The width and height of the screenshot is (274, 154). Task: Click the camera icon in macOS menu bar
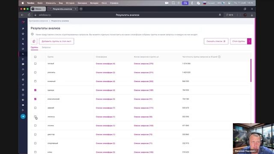click(x=167, y=3)
